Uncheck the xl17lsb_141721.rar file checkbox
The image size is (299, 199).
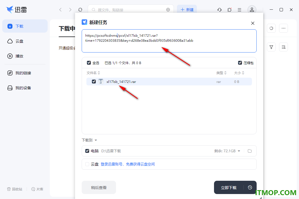[x=94, y=82]
